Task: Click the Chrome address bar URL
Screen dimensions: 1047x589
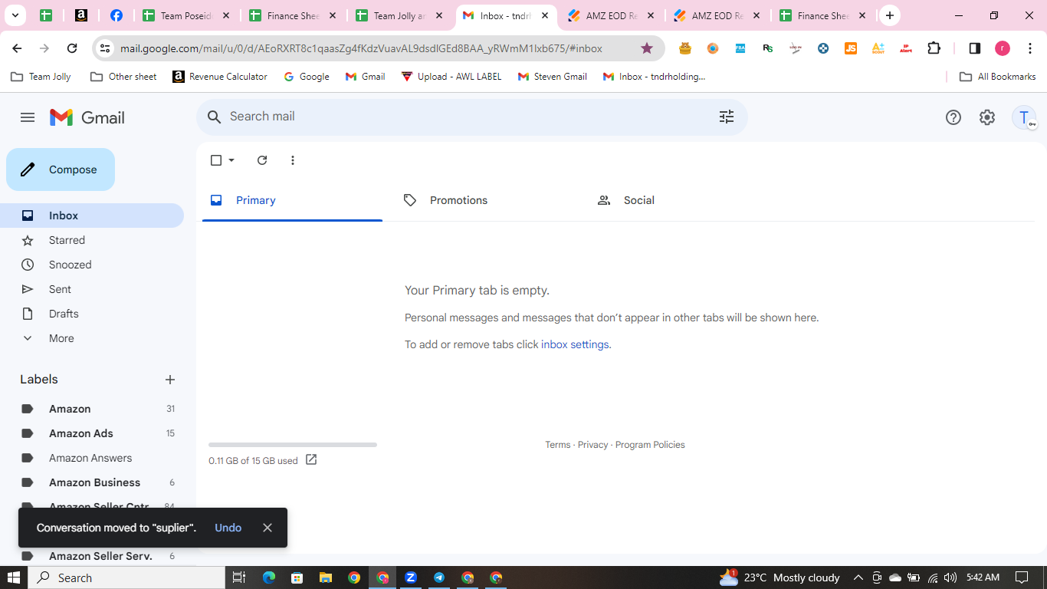Action: point(361,48)
